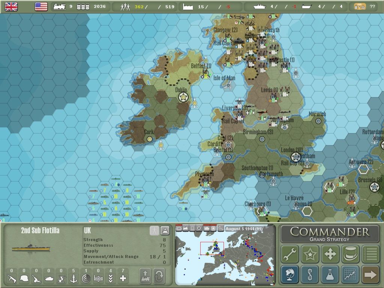Select the Cork city marker

click(149, 139)
